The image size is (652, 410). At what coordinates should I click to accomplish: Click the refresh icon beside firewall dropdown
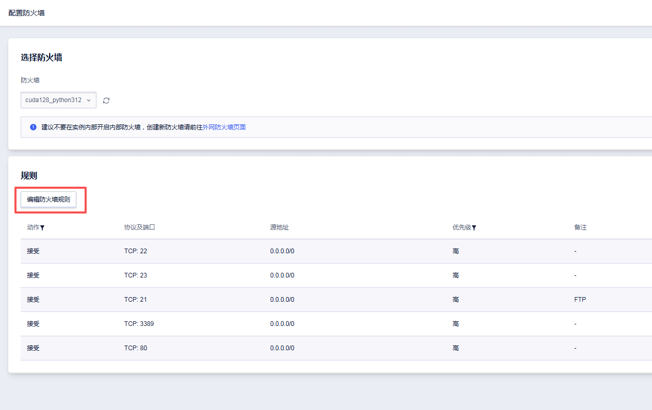(106, 101)
